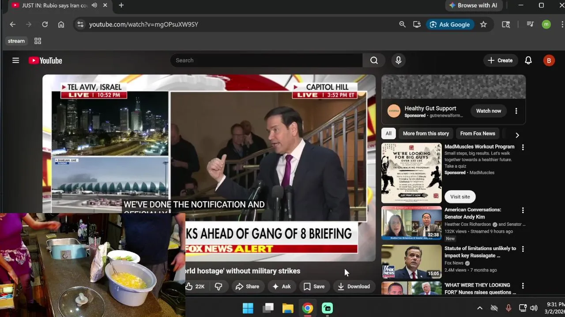Click Watch now on the sponsored ad
The image size is (565, 317).
point(488,111)
